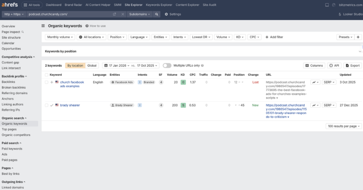Open All locations filter
The image size is (363, 190).
(x=91, y=37)
